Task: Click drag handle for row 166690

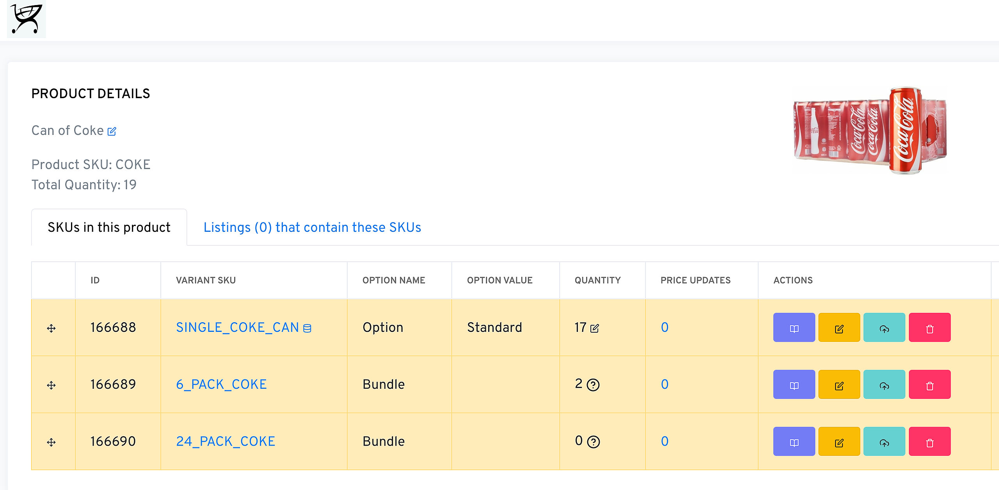Action: (51, 442)
